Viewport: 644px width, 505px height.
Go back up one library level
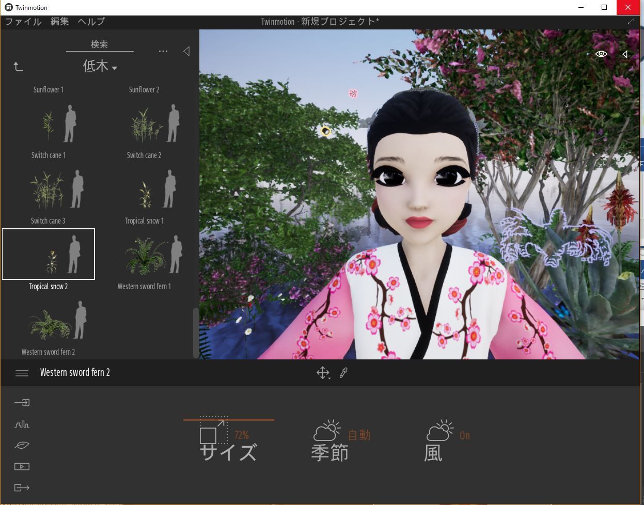tap(18, 67)
